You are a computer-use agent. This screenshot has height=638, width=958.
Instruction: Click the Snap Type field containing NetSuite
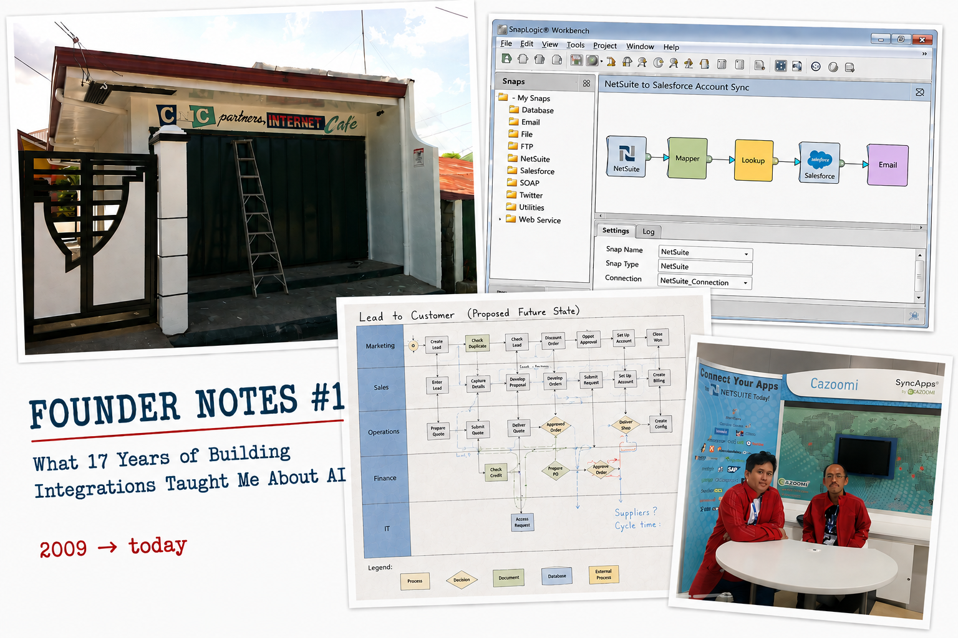[705, 267]
